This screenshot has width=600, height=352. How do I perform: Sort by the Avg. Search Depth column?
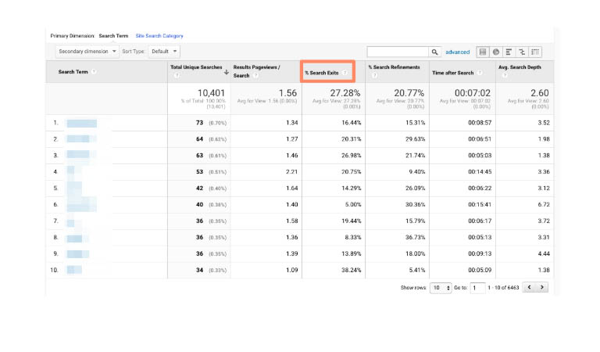[520, 67]
